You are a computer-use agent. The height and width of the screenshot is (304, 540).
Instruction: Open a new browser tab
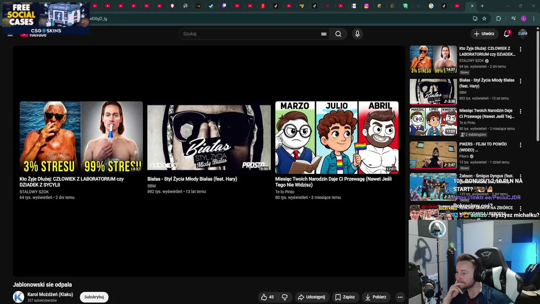[x=482, y=6]
